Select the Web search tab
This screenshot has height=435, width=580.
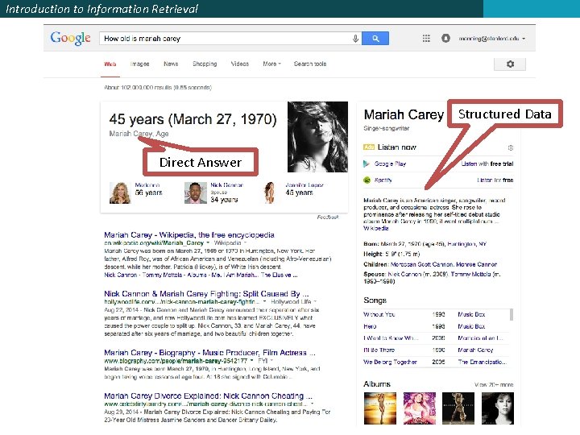point(110,64)
